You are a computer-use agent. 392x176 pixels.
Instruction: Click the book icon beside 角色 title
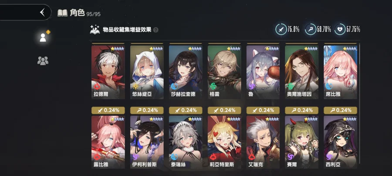tap(62, 13)
